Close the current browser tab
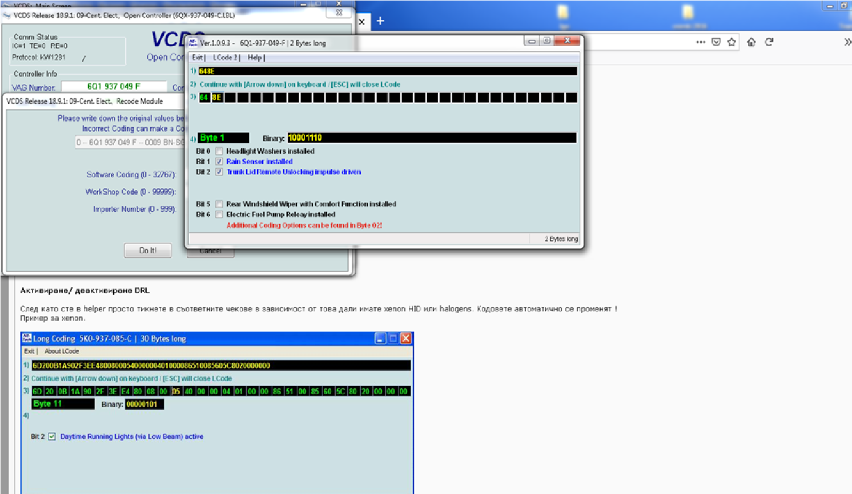Viewport: 852px width, 494px height. [361, 22]
